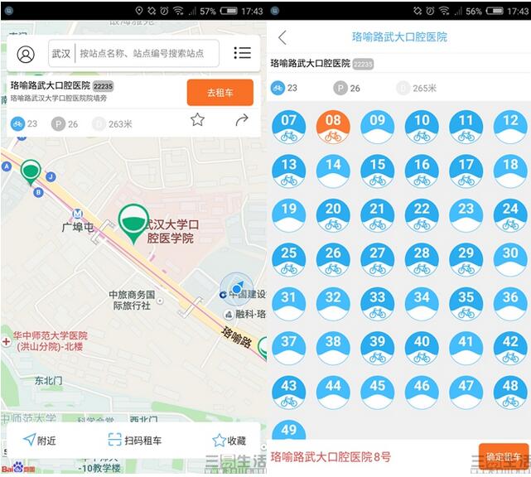The height and width of the screenshot is (477, 531).
Task: Choose dock 35 with bike
Action: point(466,304)
